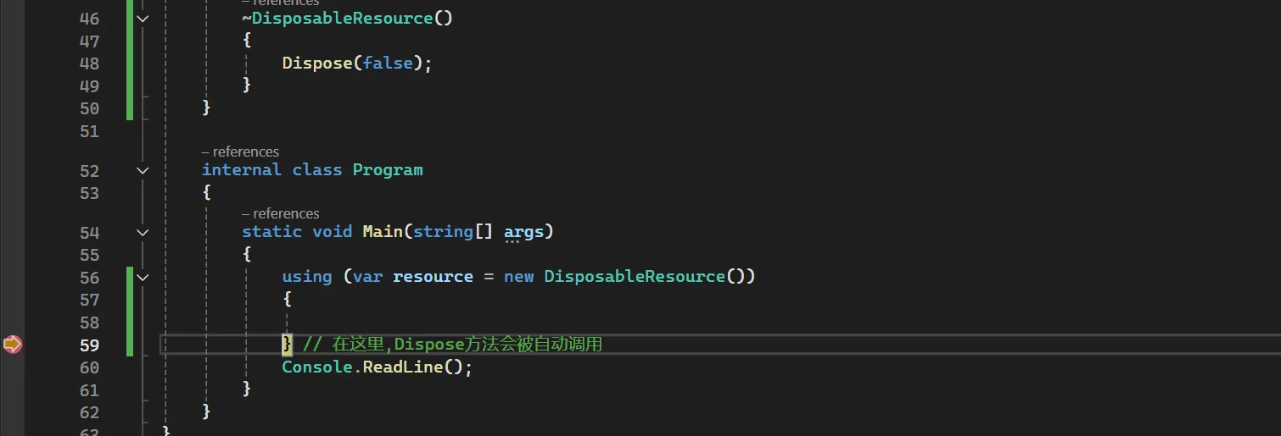Click the breakpoint arrow icon on line 59
The height and width of the screenshot is (436, 1281).
[x=12, y=345]
